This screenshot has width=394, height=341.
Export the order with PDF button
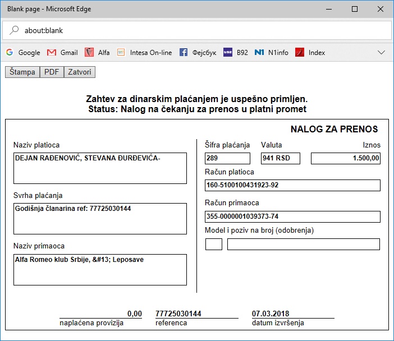pyautogui.click(x=52, y=72)
